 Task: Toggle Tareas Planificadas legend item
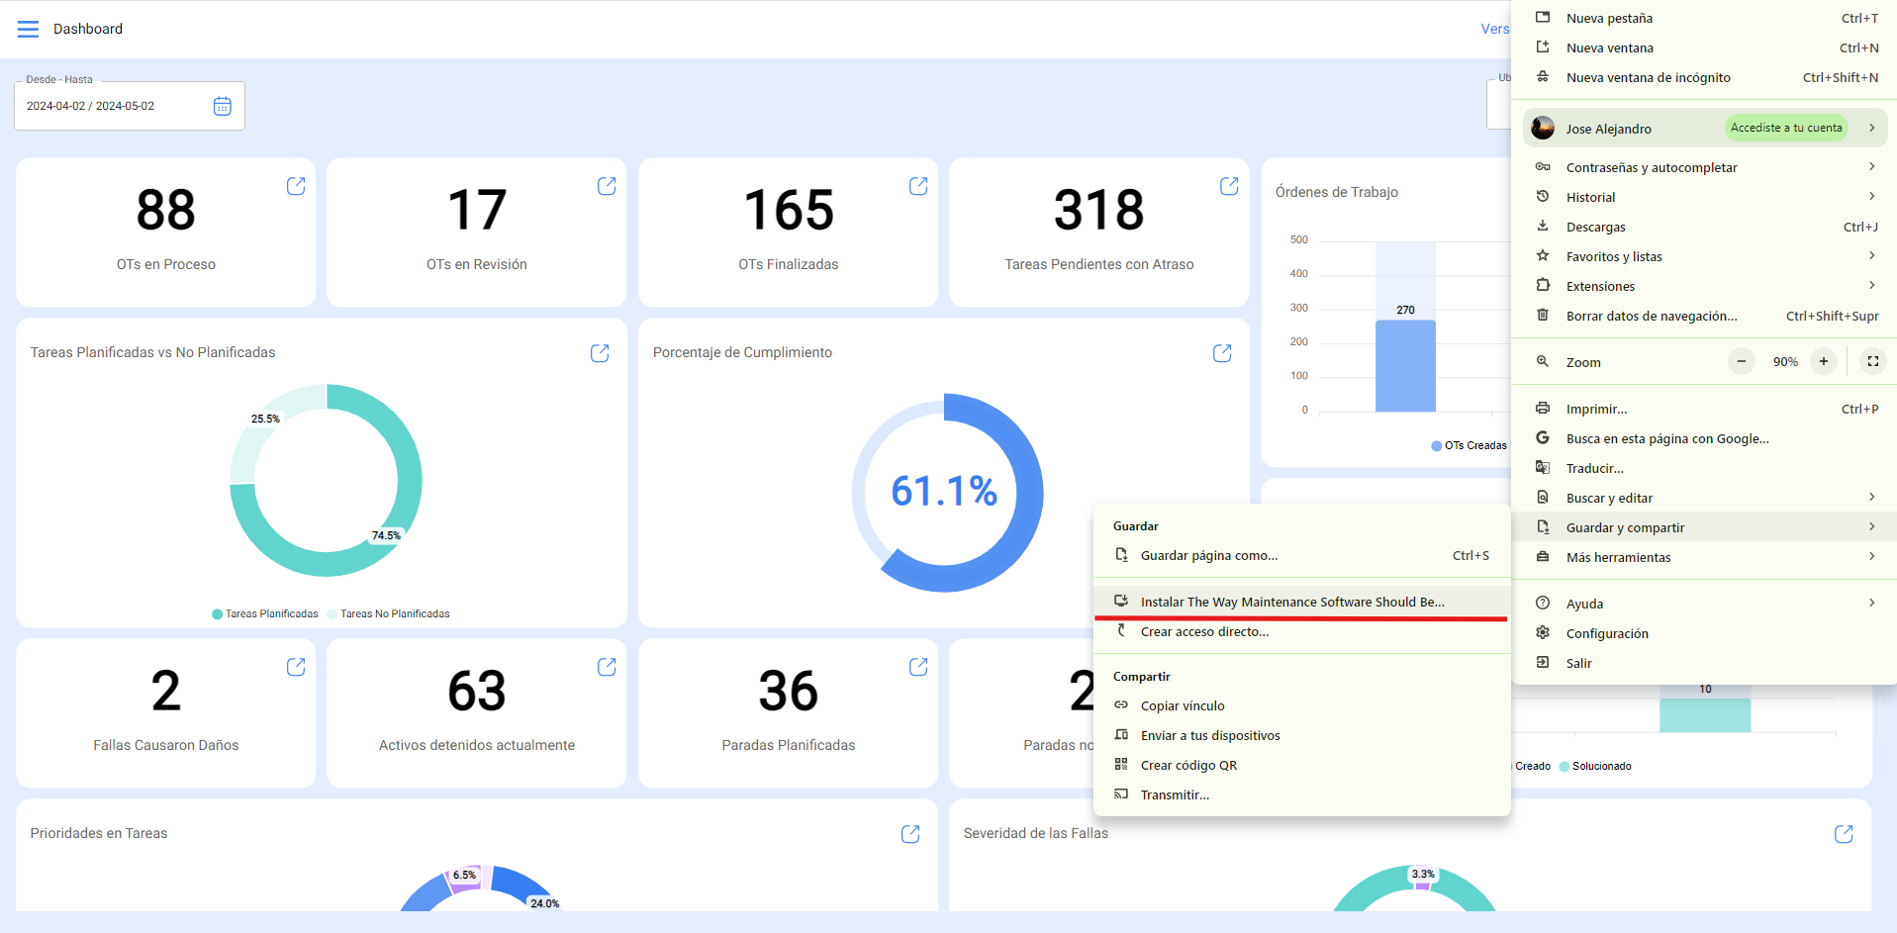(x=265, y=614)
